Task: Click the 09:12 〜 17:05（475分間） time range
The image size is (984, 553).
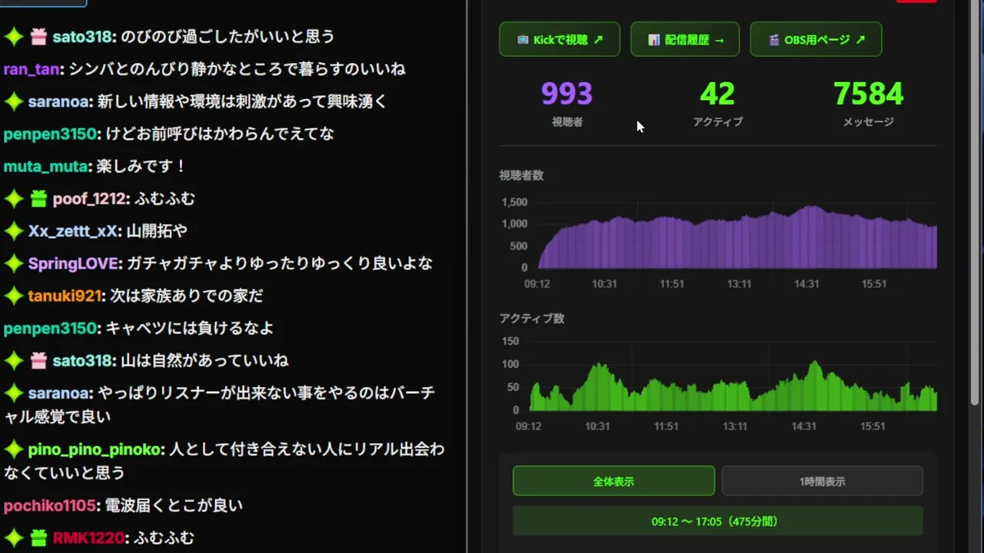Action: [x=718, y=522]
